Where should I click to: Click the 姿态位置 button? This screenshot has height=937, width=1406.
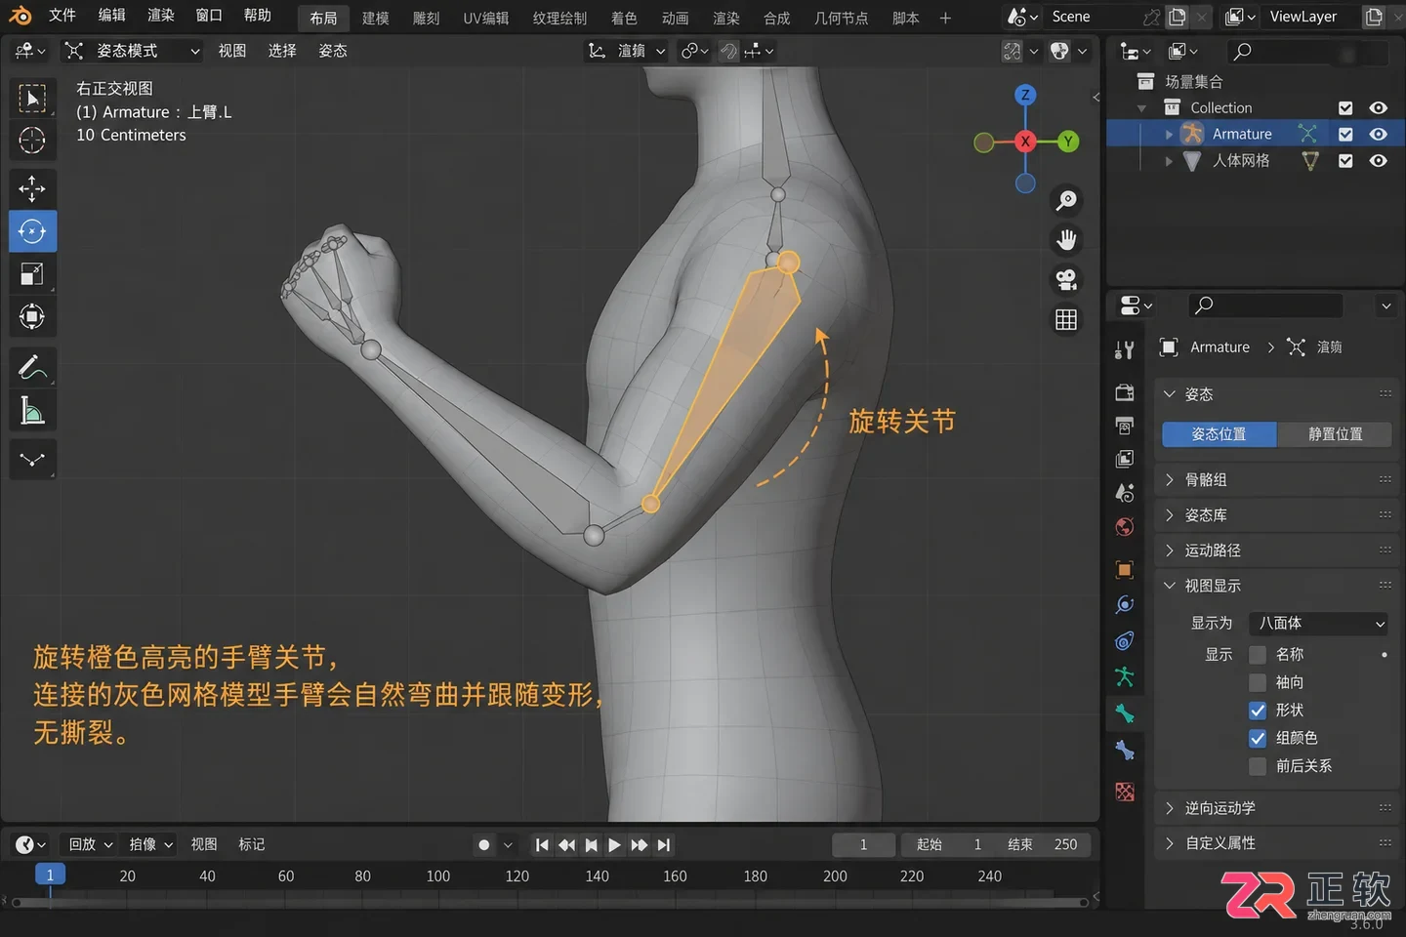tap(1219, 434)
